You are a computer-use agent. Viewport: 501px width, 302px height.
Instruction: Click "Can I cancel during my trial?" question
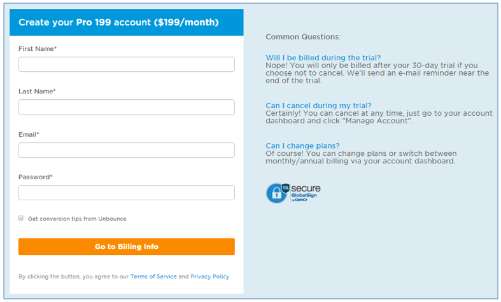[318, 106]
